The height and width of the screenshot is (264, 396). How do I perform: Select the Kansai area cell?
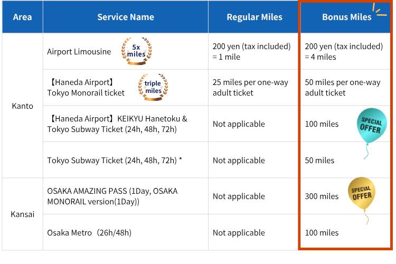point(22,214)
